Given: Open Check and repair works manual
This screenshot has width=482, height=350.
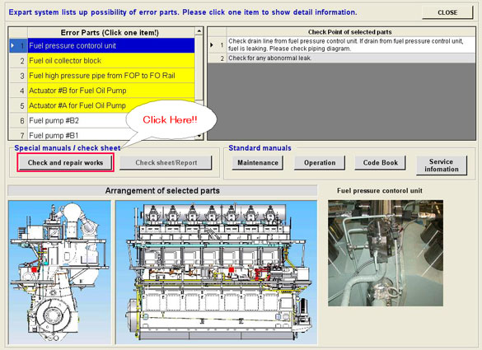Looking at the screenshot, I should coord(65,162).
